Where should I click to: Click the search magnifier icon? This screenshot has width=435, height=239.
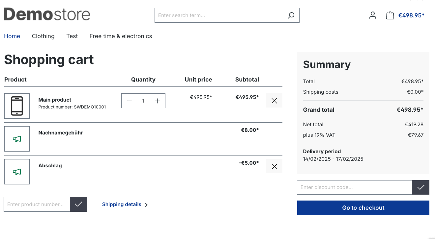(291, 15)
